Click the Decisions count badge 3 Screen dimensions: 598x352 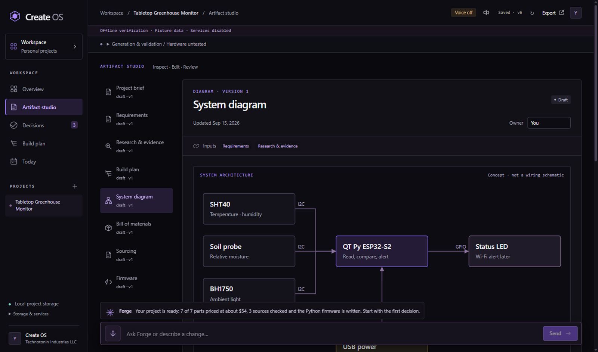point(74,125)
